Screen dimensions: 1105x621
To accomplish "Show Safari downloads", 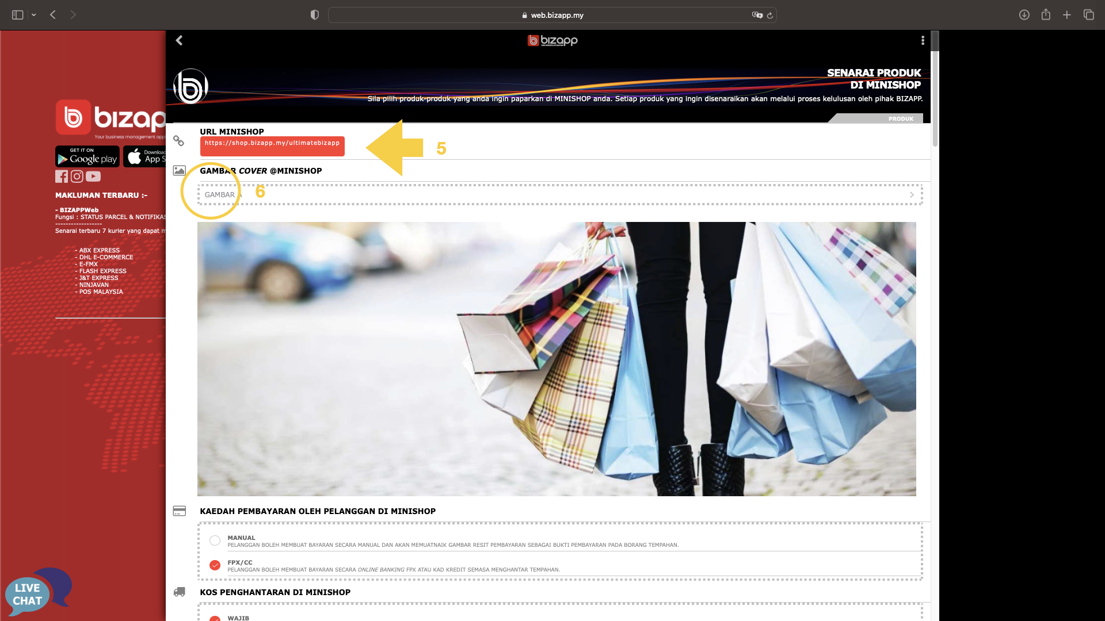I will pyautogui.click(x=1024, y=15).
